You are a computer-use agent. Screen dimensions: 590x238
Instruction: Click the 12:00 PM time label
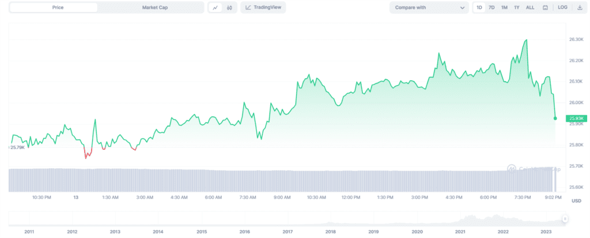tap(351, 197)
